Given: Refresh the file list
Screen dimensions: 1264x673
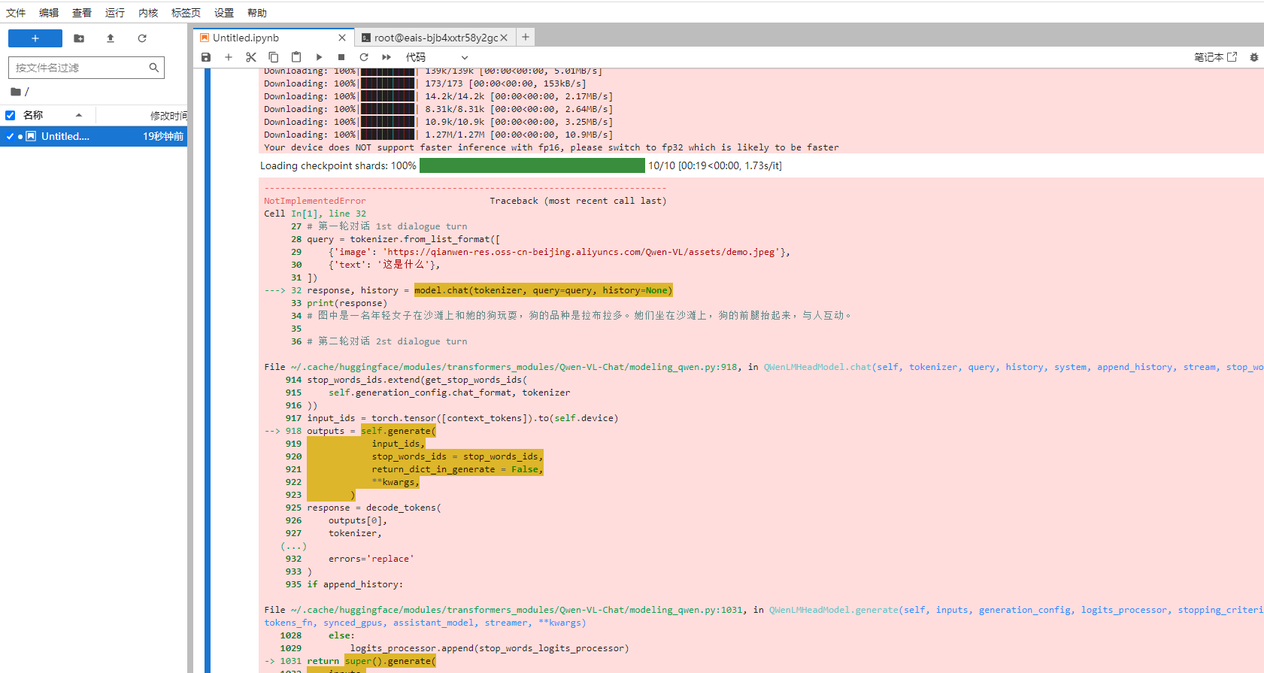Looking at the screenshot, I should (142, 38).
